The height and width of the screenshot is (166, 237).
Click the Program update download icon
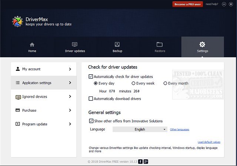click(x=18, y=124)
